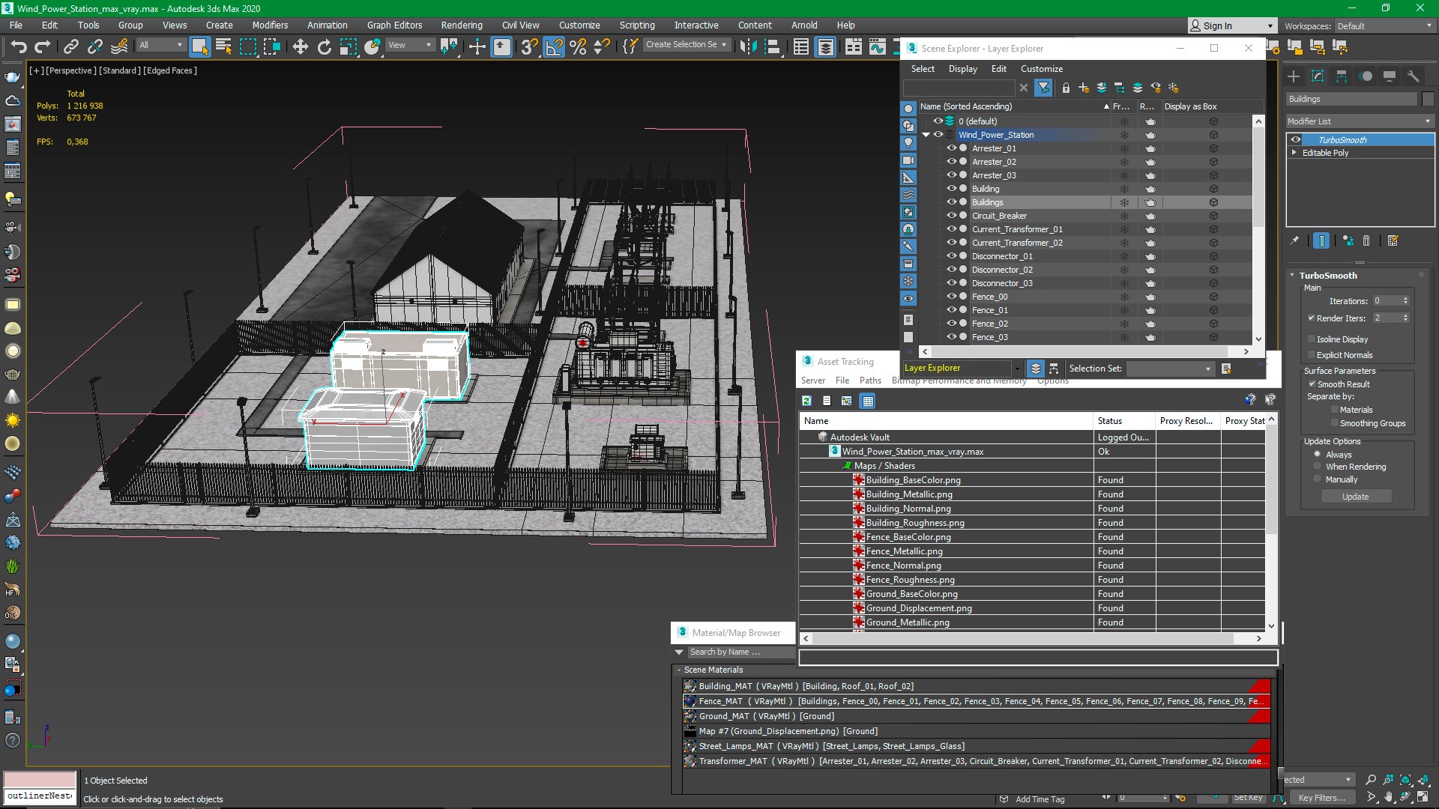
Task: Open the Graph Editors menu
Action: (394, 25)
